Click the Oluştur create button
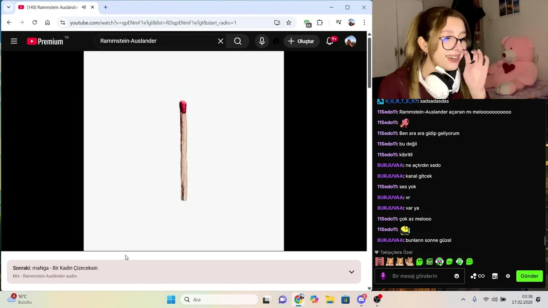This screenshot has width=548, height=308. 301,41
